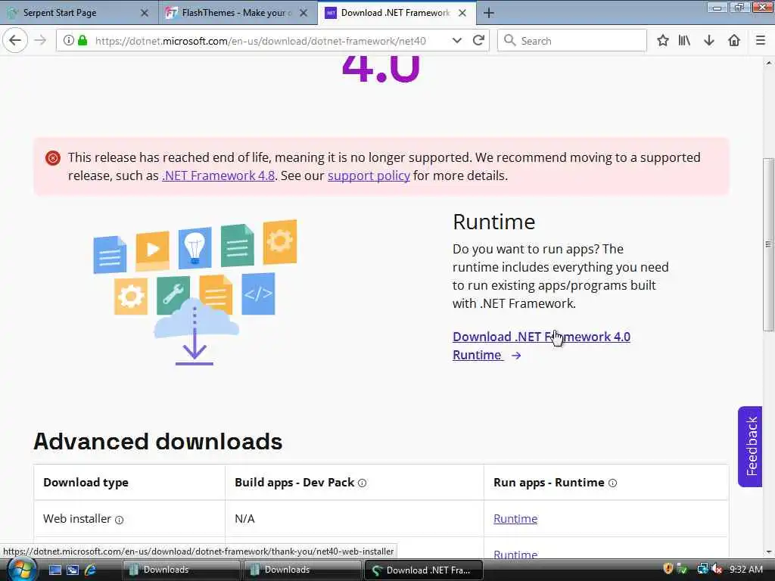Click Show Desktop icon in quick launch
775x581 pixels.
[54, 570]
